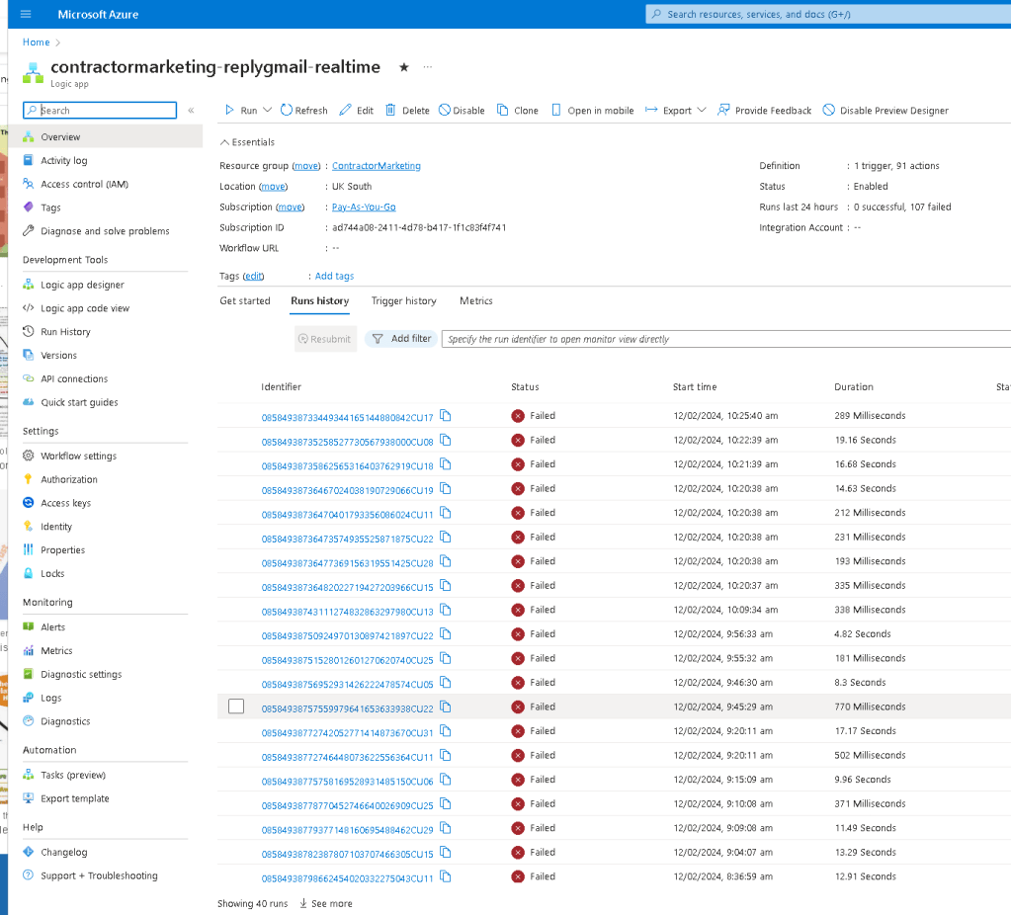Open the run started at 10:25:40 am
This screenshot has width=1011, height=915.
pyautogui.click(x=347, y=418)
